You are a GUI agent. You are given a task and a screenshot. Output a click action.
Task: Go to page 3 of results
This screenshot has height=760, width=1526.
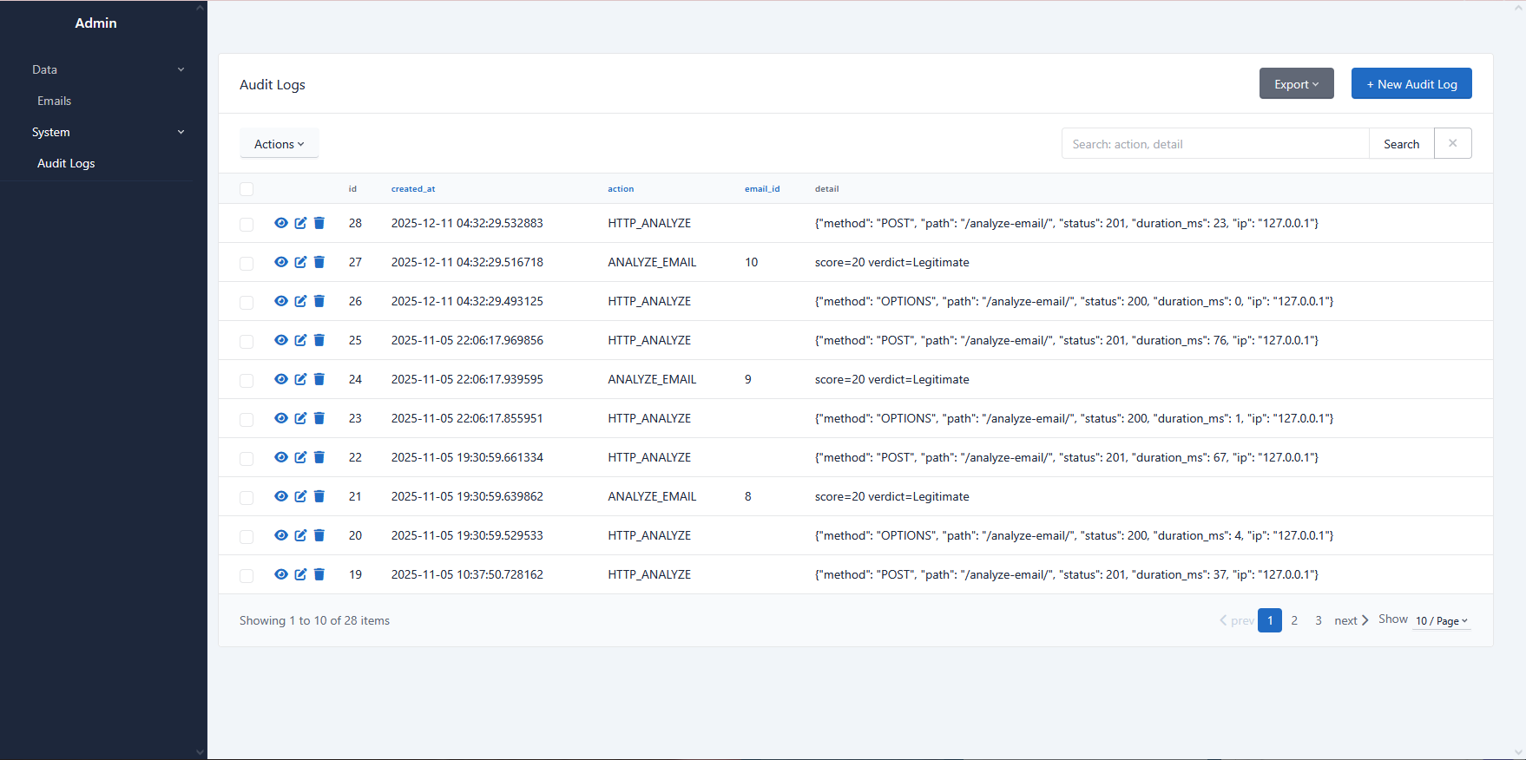pos(1319,620)
